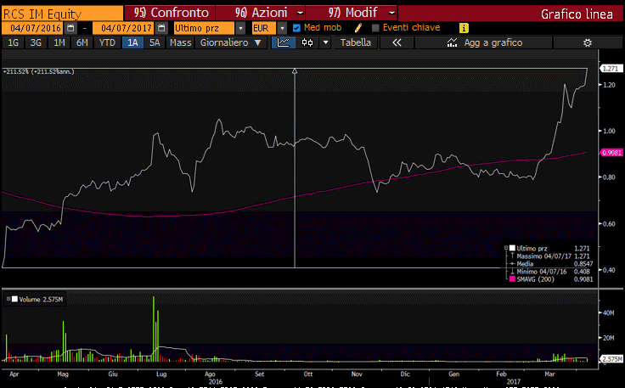The width and height of the screenshot is (625, 388).
Task: Toggle the Med mob checkbox
Action: (296, 28)
